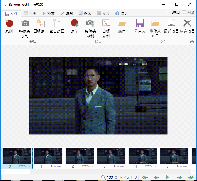Increase zoom with the up stepper arrow
197x181 pixels.
(x=116, y=176)
